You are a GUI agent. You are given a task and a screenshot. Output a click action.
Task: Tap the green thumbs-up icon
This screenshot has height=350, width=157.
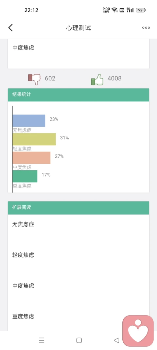(x=97, y=80)
